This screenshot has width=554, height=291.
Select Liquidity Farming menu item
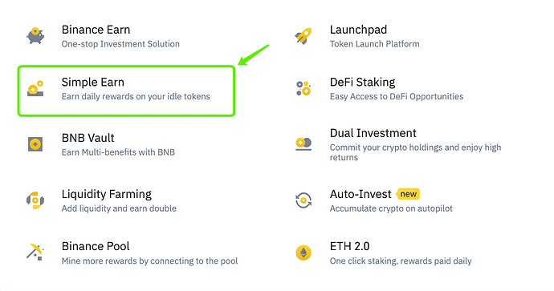click(106, 194)
